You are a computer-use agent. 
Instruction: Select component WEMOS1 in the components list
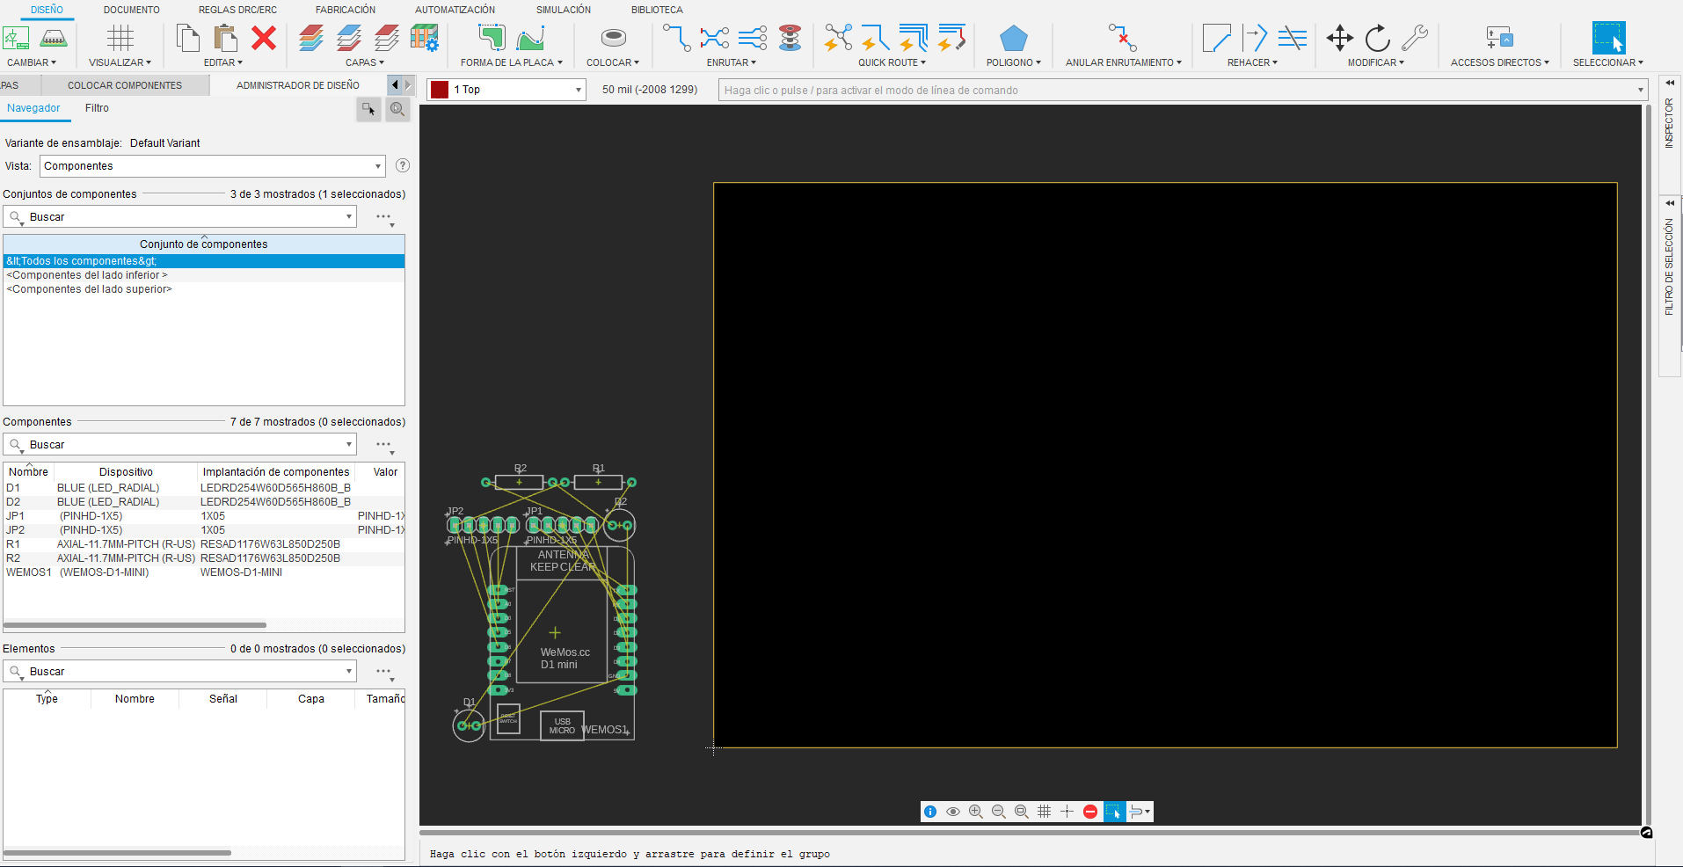tap(28, 572)
